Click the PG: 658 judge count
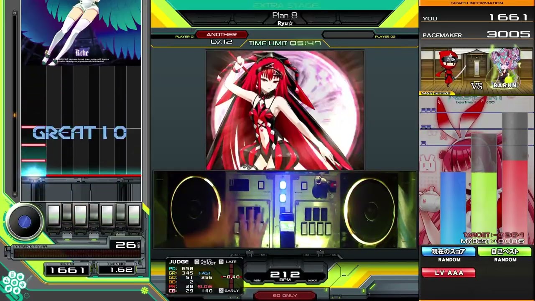The width and height of the screenshot is (535, 301). (x=181, y=268)
